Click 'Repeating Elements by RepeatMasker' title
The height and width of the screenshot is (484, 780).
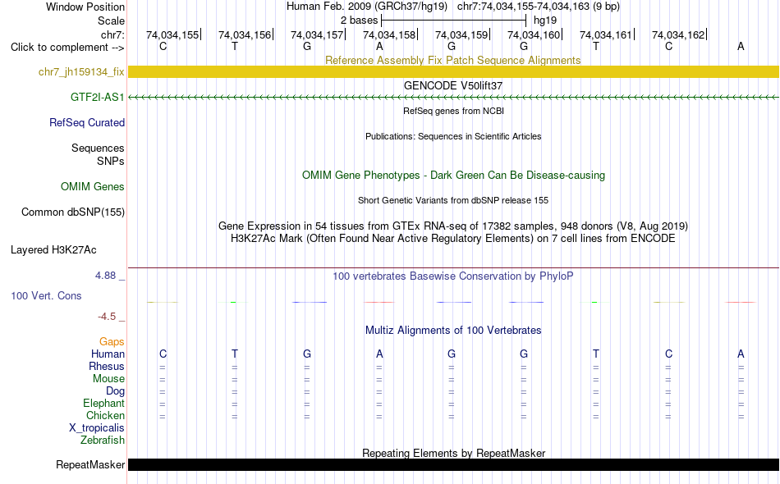(454, 453)
